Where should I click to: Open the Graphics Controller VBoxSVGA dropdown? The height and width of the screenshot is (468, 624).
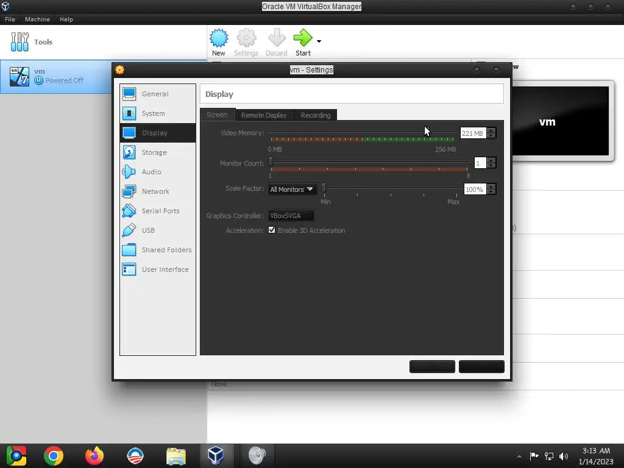[291, 216]
